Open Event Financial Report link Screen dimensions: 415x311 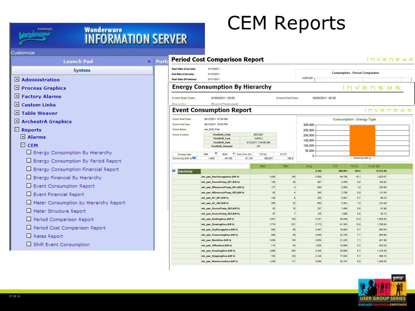(59, 194)
